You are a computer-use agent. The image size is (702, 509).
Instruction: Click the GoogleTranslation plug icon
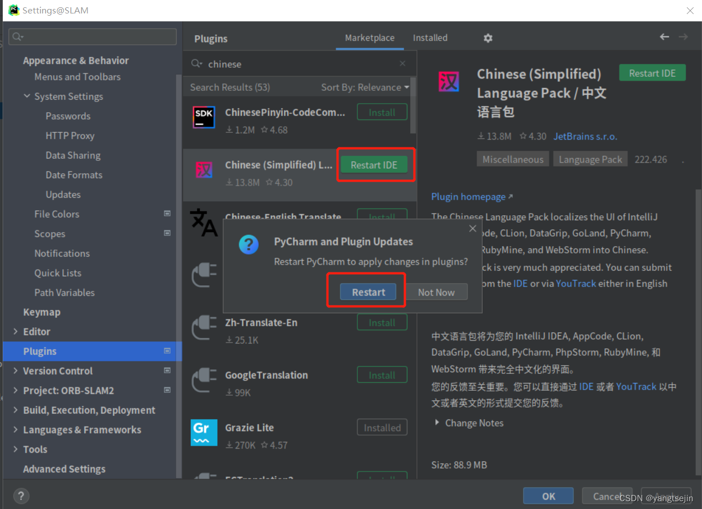tap(204, 380)
